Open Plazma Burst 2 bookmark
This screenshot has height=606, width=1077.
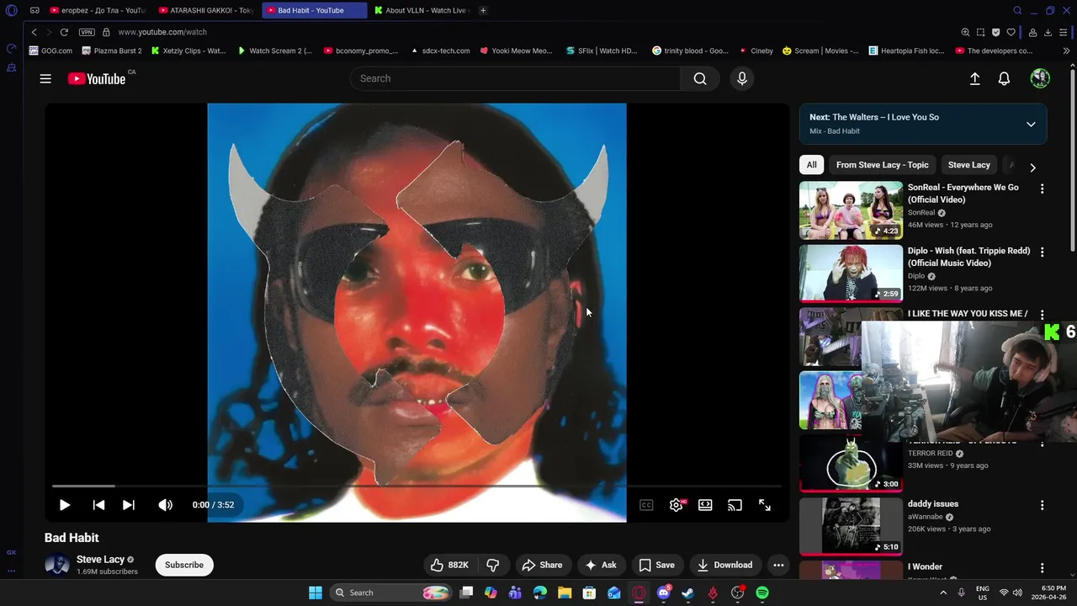112,50
